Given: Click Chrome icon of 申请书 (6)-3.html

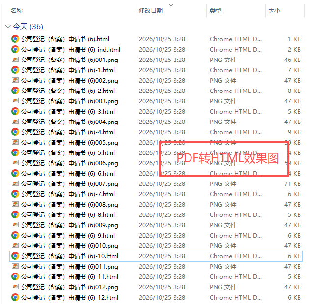Looking at the screenshot, I should pos(15,111).
